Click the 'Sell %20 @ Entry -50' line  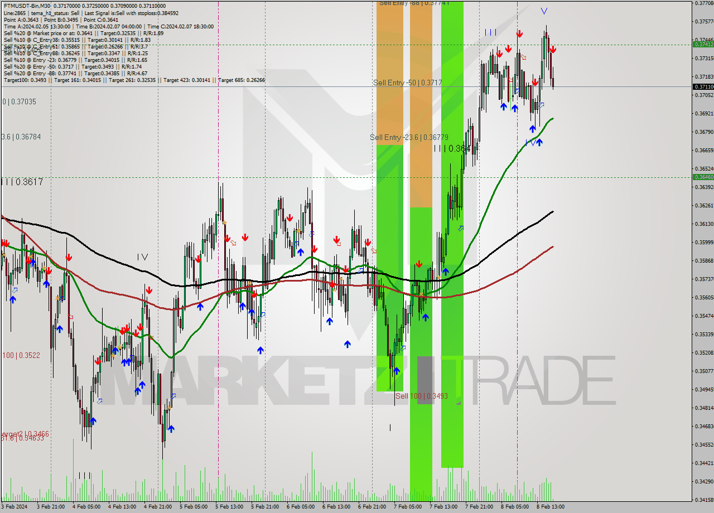tap(73, 66)
